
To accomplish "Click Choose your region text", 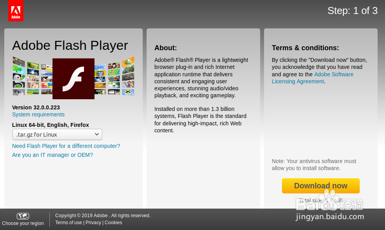I will [23, 223].
